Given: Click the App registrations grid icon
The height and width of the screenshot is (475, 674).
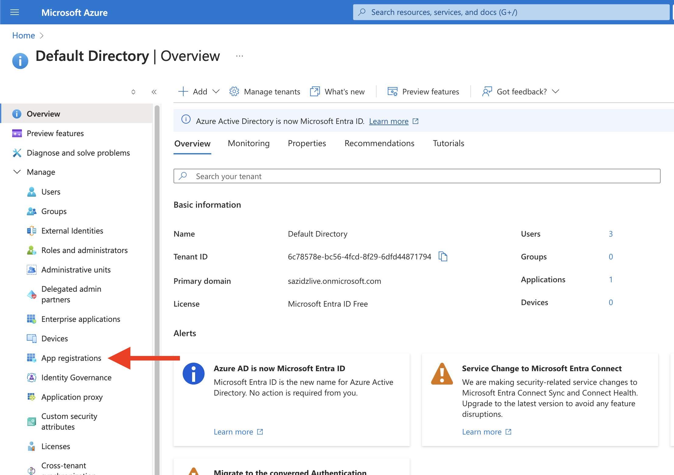Looking at the screenshot, I should coord(31,358).
